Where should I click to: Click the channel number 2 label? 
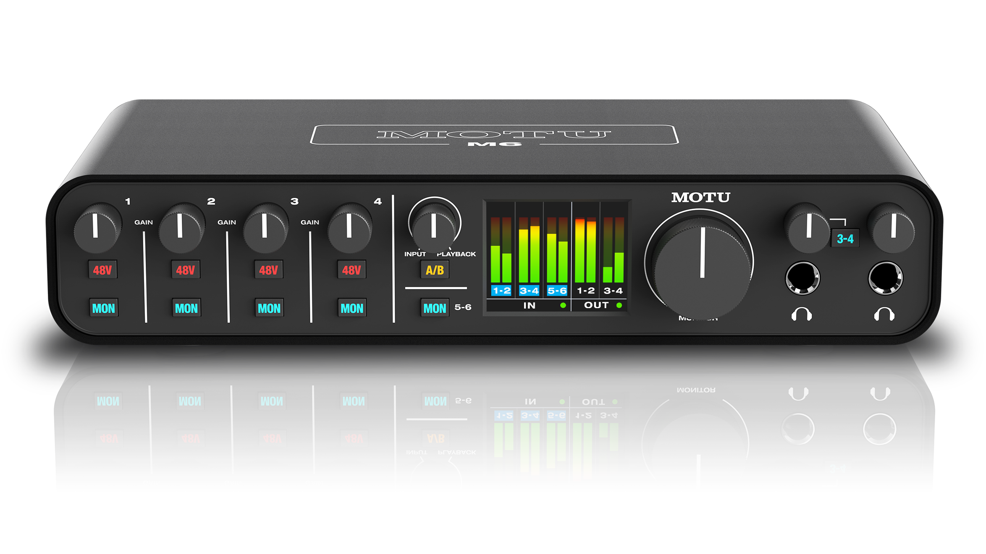211,201
